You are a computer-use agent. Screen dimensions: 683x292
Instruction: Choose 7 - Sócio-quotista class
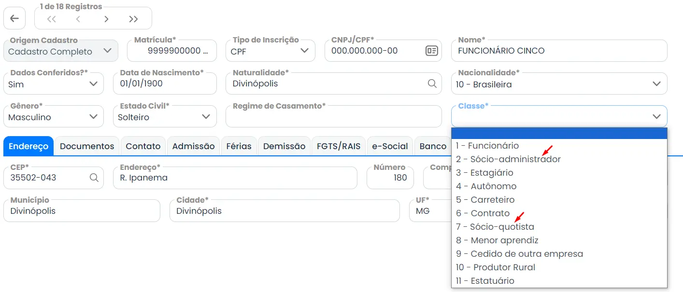[559, 227]
